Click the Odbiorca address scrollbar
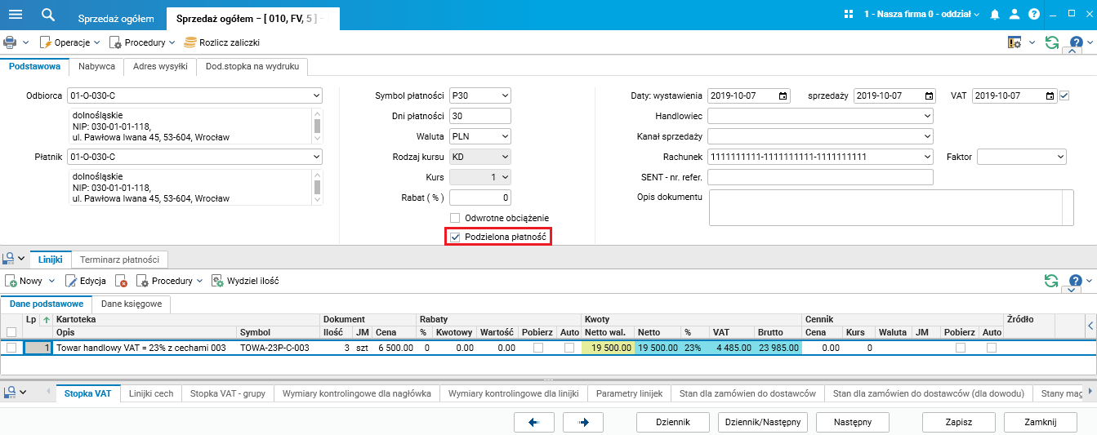Viewport: 1097px width, 435px height. (x=317, y=126)
